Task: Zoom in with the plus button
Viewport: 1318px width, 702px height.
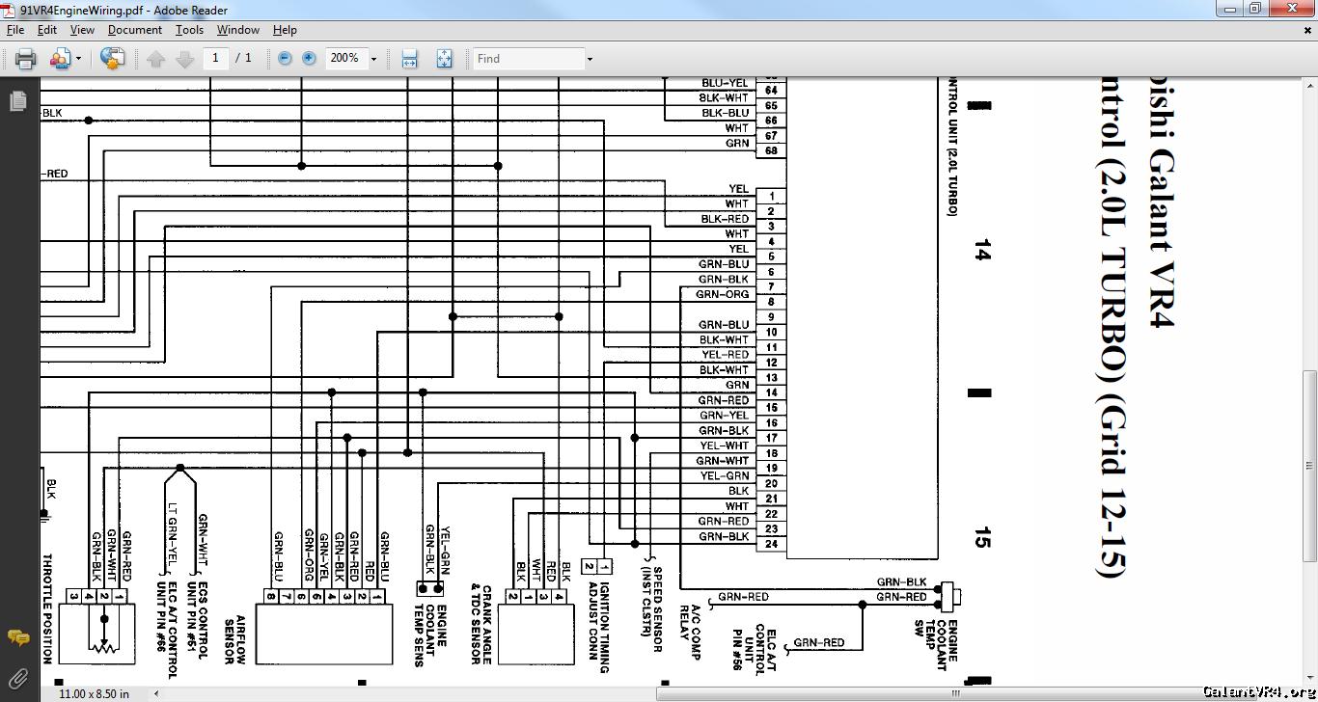Action: [x=309, y=59]
